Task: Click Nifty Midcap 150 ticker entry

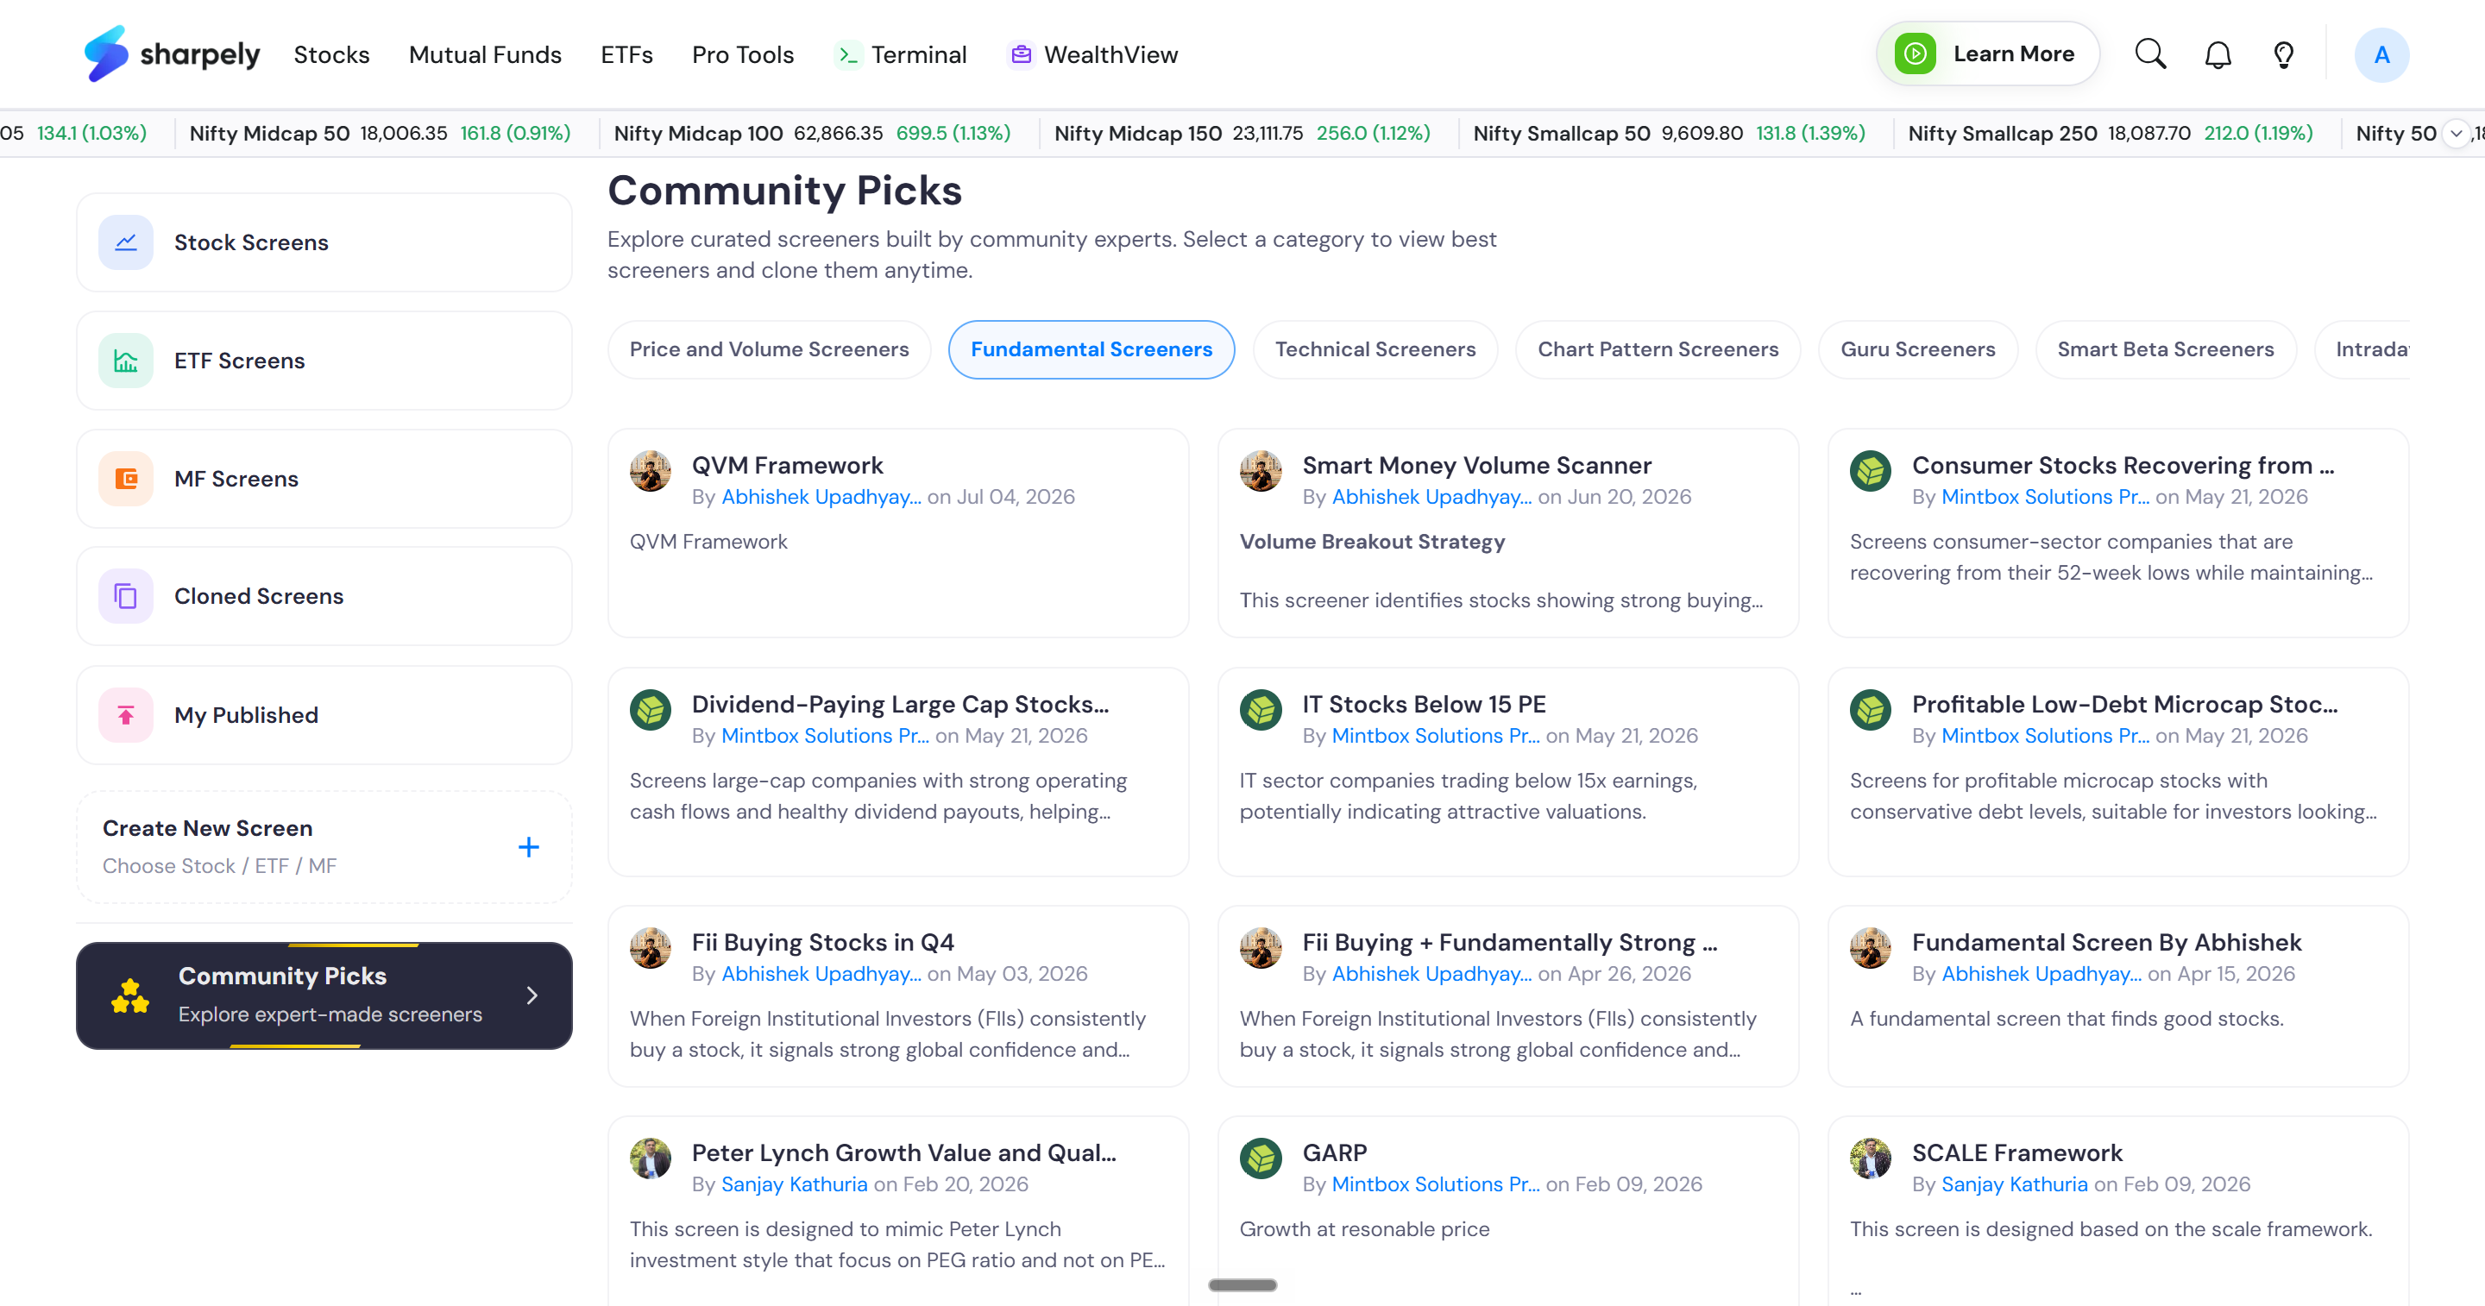Action: pyautogui.click(x=1242, y=133)
